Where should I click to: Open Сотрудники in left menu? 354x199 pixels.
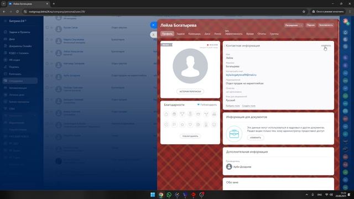tap(20, 81)
